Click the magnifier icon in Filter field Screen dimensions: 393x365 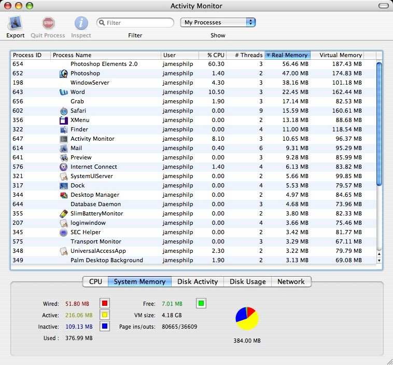102,23
